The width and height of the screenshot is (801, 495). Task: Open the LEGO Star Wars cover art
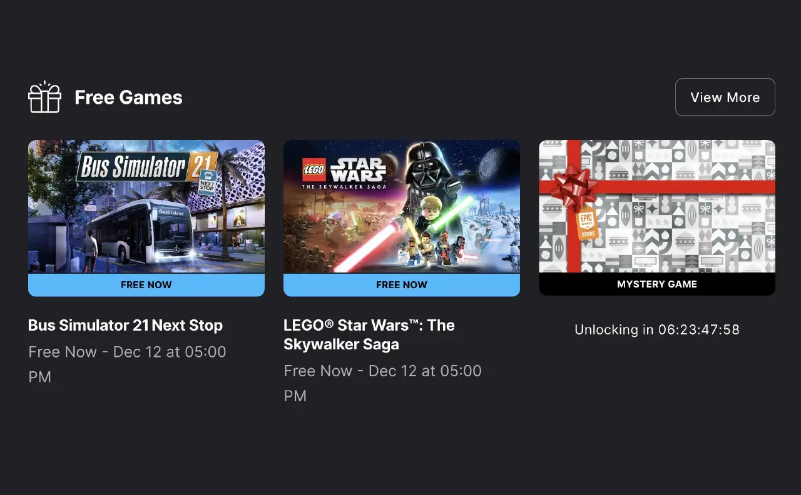402,206
